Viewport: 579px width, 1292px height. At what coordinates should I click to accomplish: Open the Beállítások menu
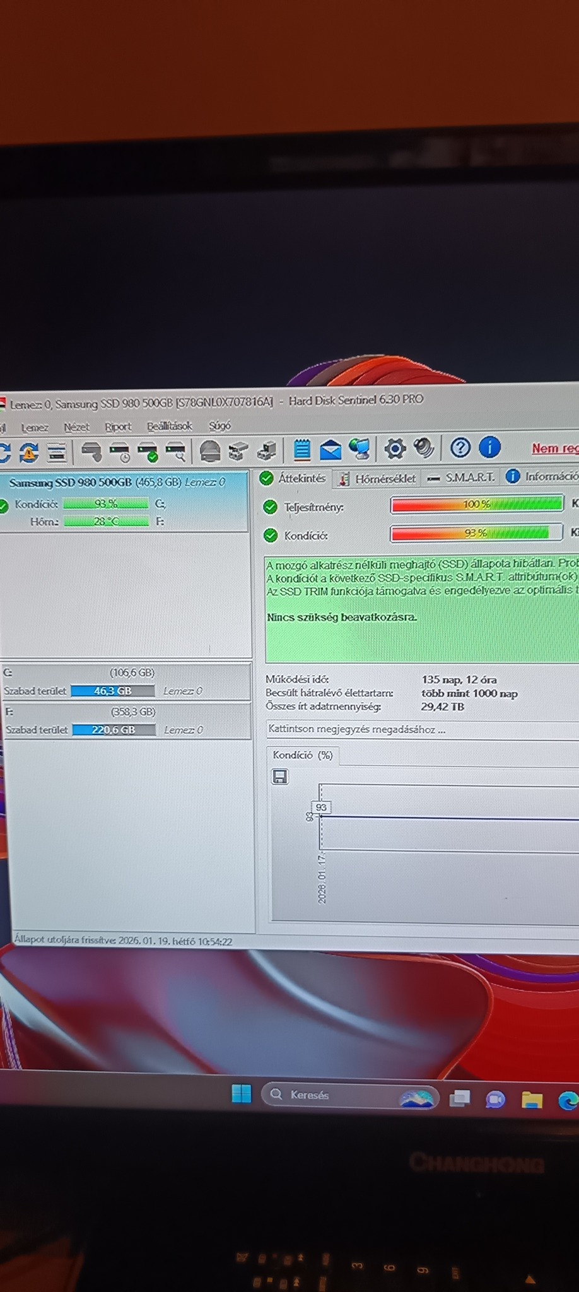click(x=170, y=426)
